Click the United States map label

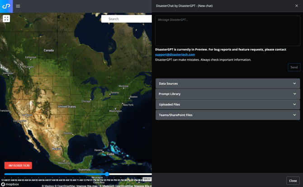click(67, 107)
